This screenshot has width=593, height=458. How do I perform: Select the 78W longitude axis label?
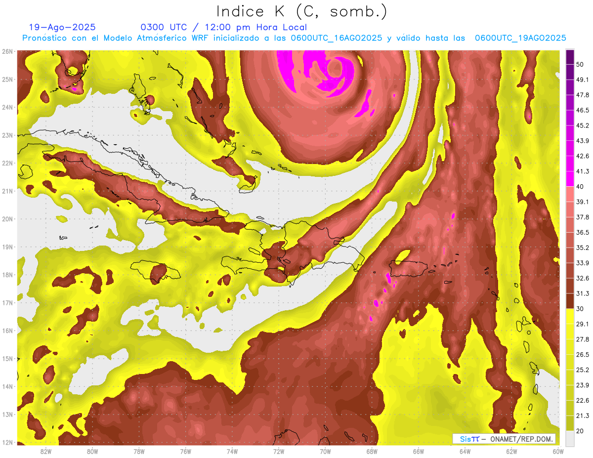point(139,452)
